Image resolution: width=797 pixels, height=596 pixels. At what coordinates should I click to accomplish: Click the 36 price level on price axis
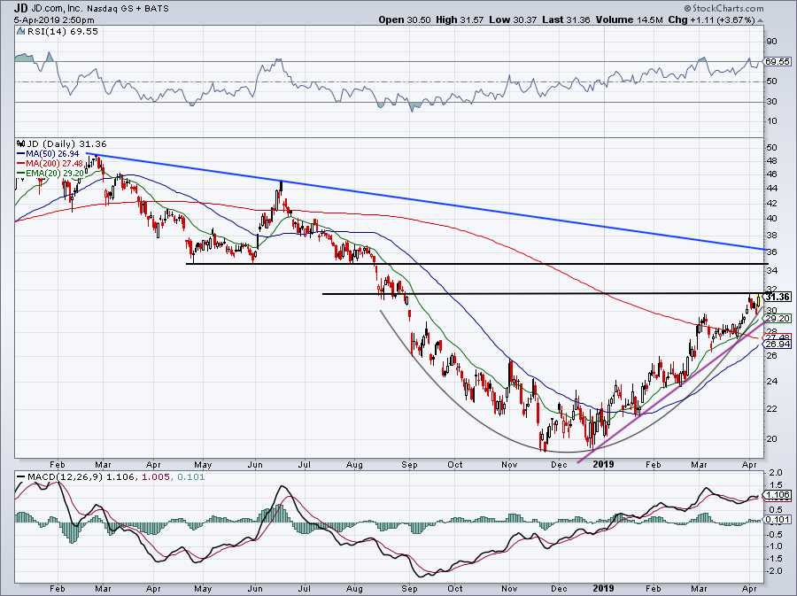(771, 252)
